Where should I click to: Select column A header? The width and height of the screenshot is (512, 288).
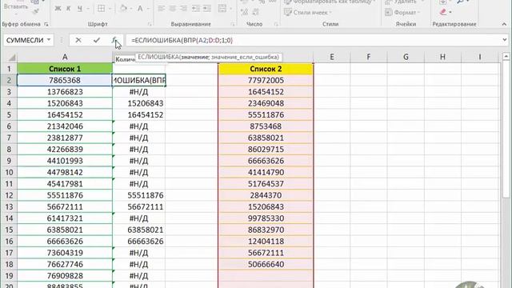[65, 57]
